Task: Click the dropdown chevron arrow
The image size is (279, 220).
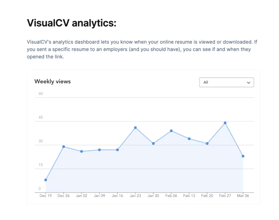Action: pos(248,82)
